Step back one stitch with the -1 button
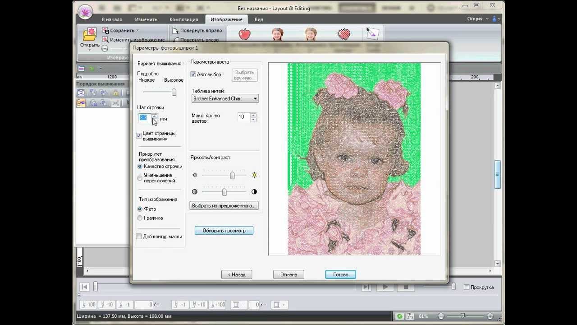Viewport: 577px width, 325px height. [x=125, y=305]
